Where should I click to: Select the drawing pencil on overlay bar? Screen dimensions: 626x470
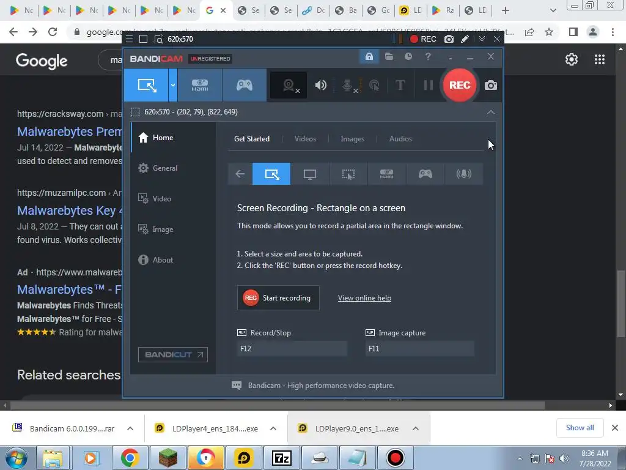(x=465, y=39)
